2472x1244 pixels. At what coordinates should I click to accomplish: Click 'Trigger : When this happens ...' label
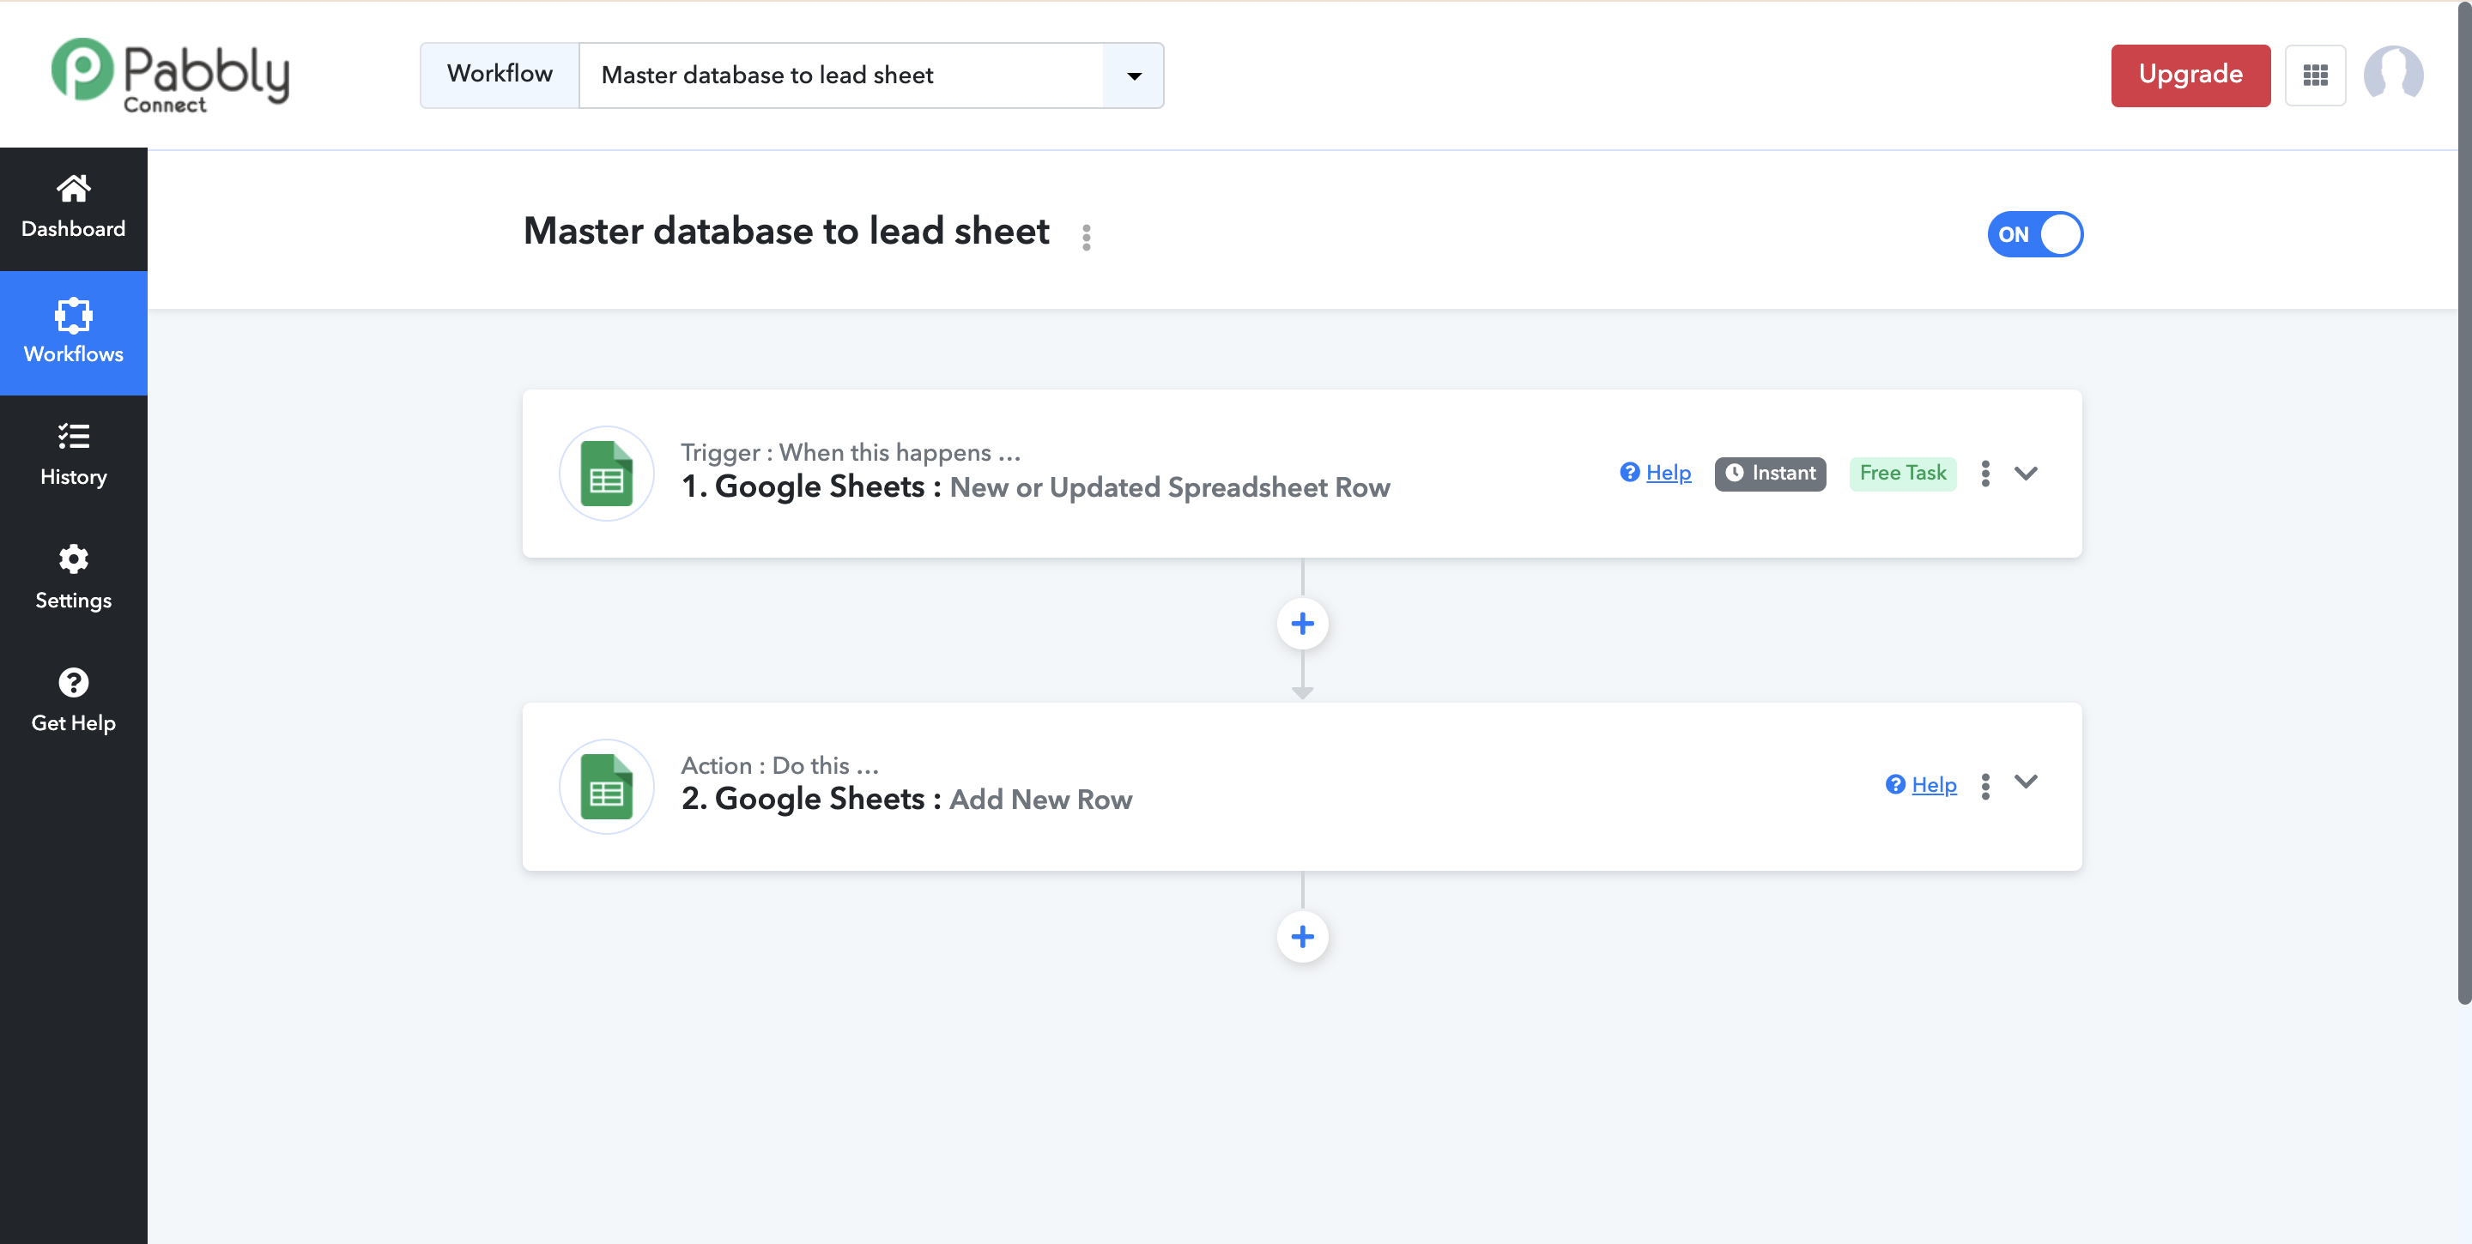pos(851,452)
